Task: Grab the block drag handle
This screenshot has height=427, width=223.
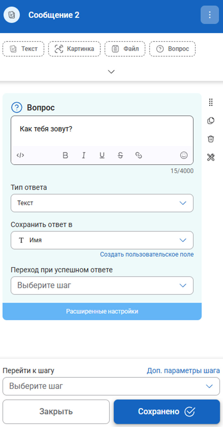Action: pos(211,102)
